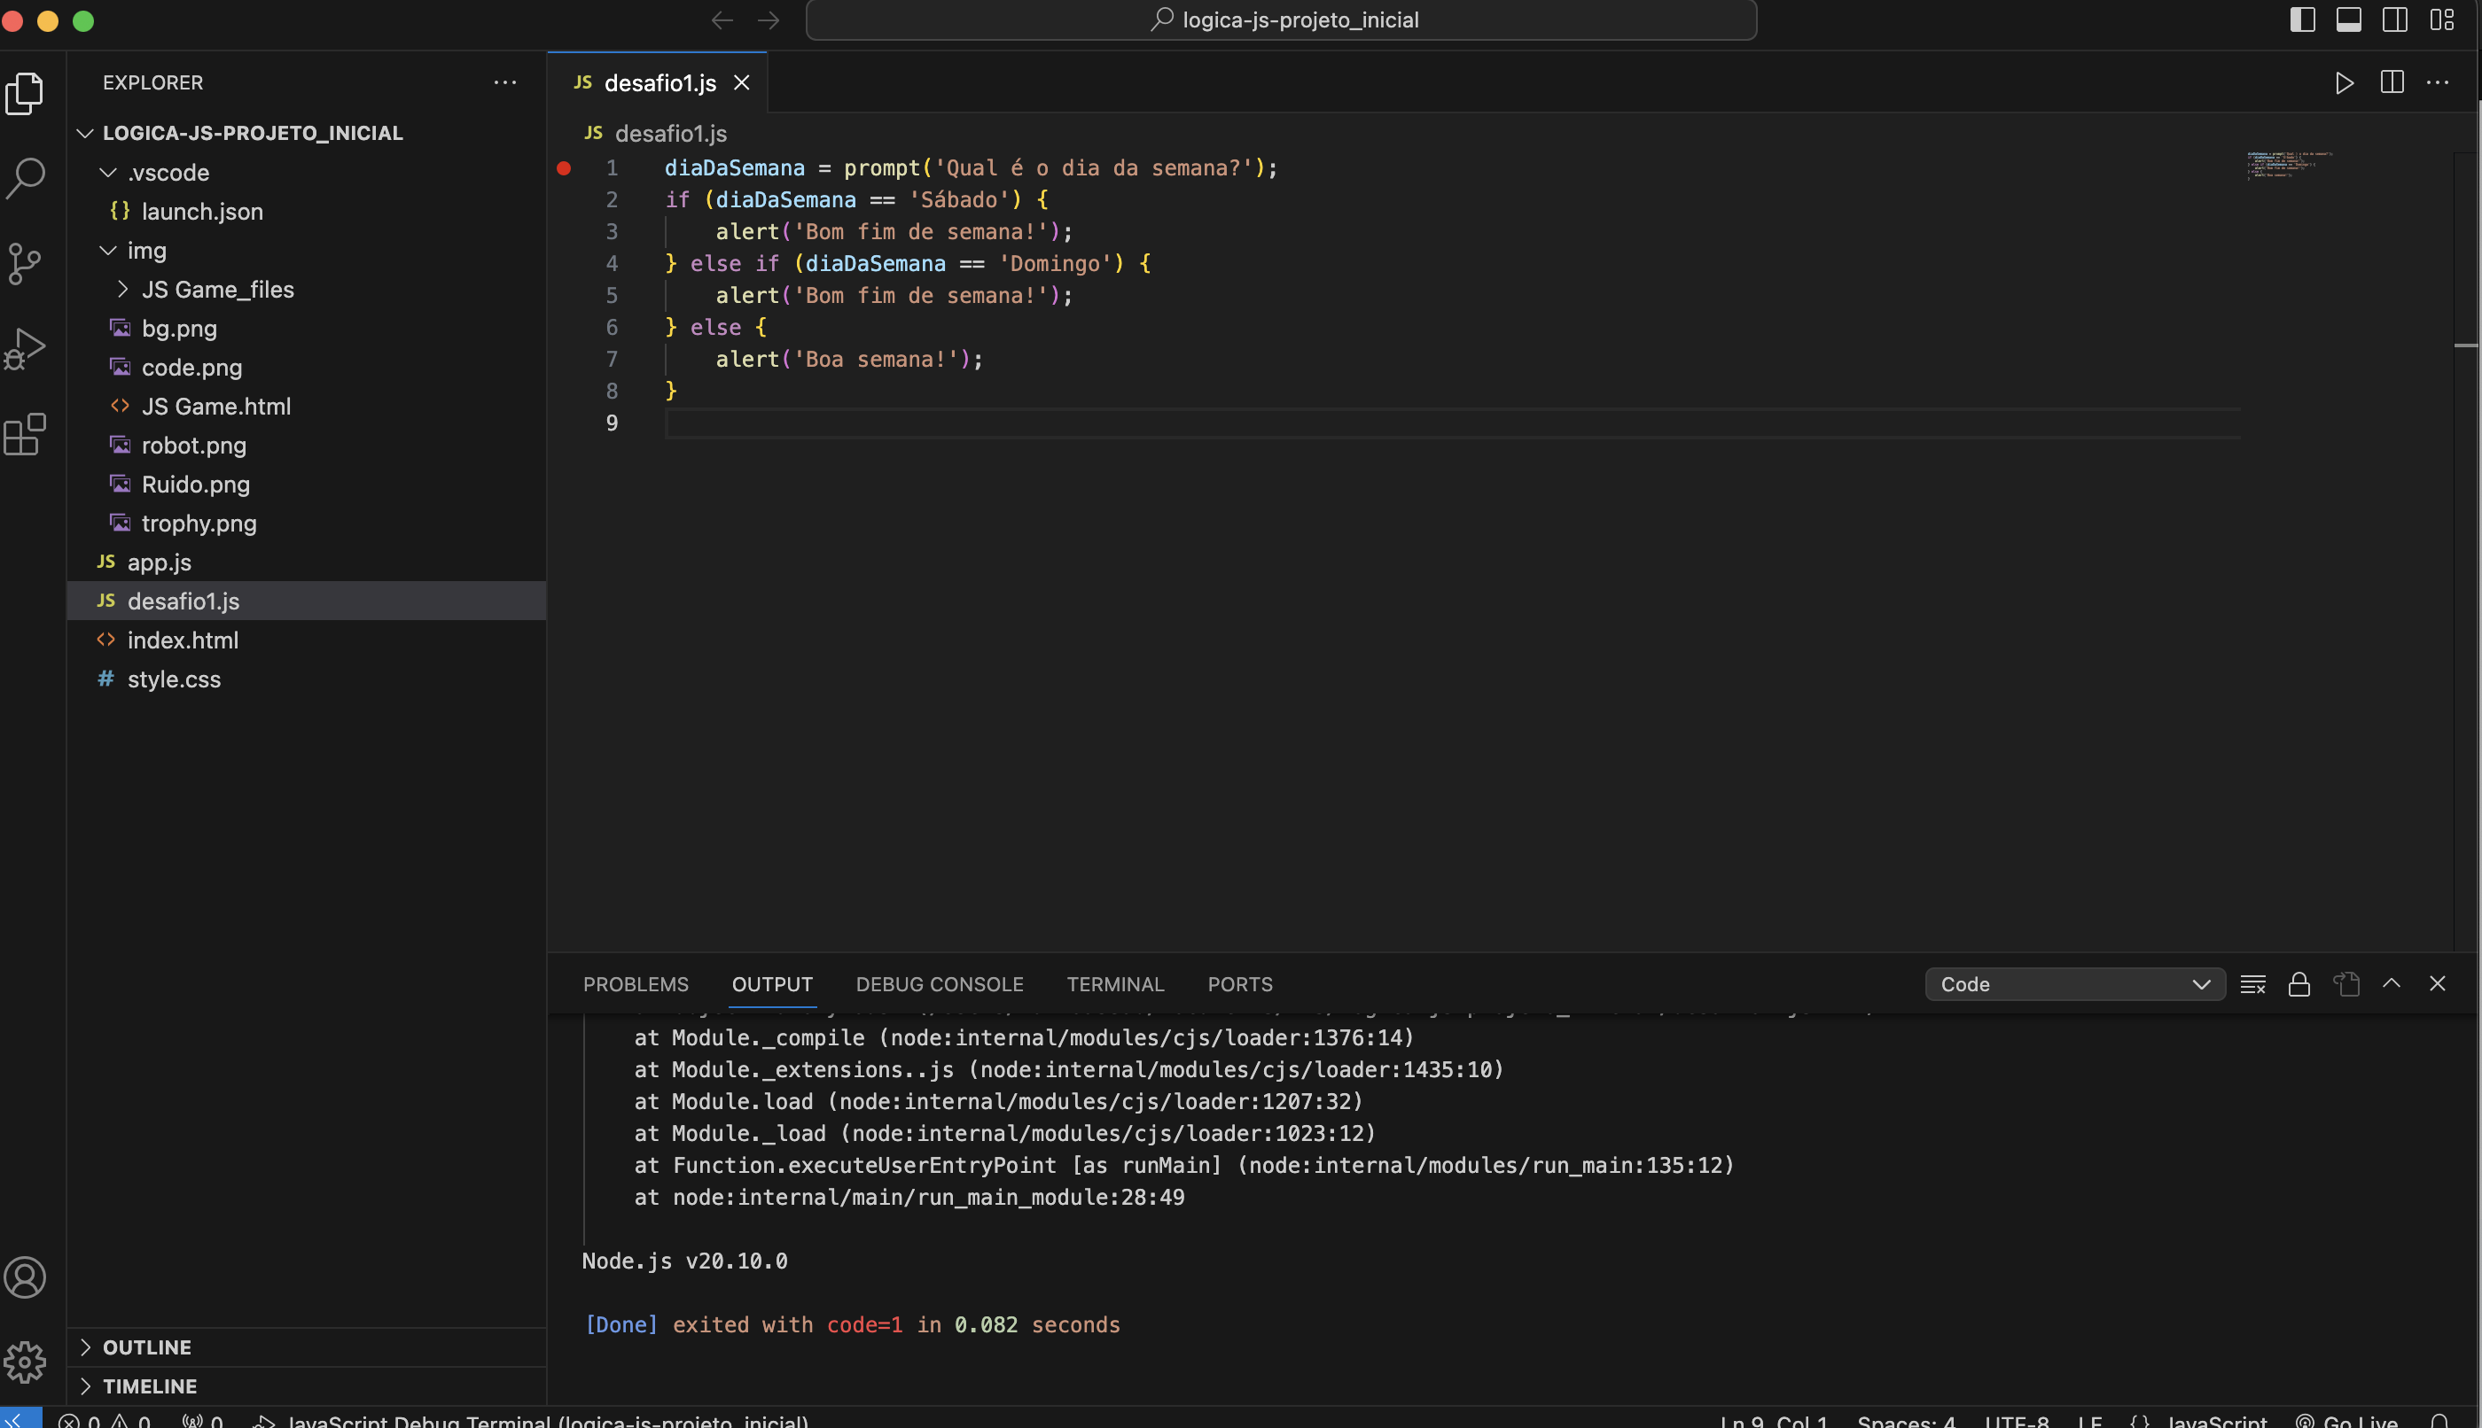This screenshot has width=2482, height=1428.
Task: Open app.js in explorer
Action: (308, 562)
